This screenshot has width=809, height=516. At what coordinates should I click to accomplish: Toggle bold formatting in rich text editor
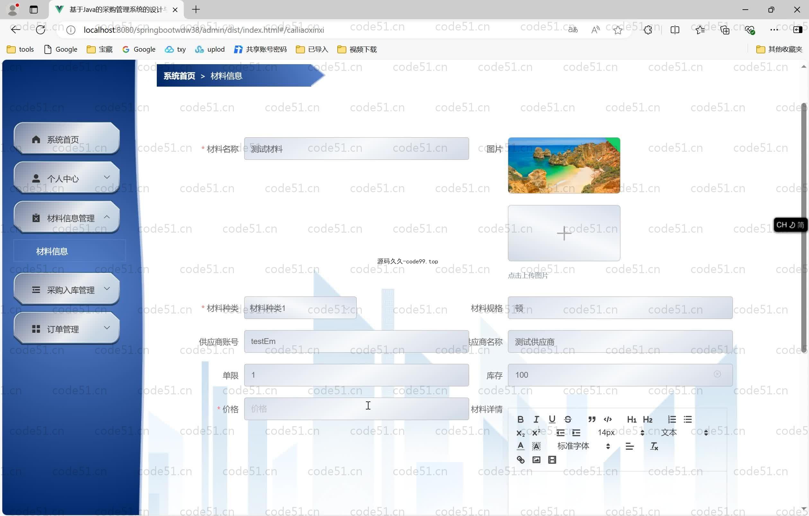tap(520, 419)
